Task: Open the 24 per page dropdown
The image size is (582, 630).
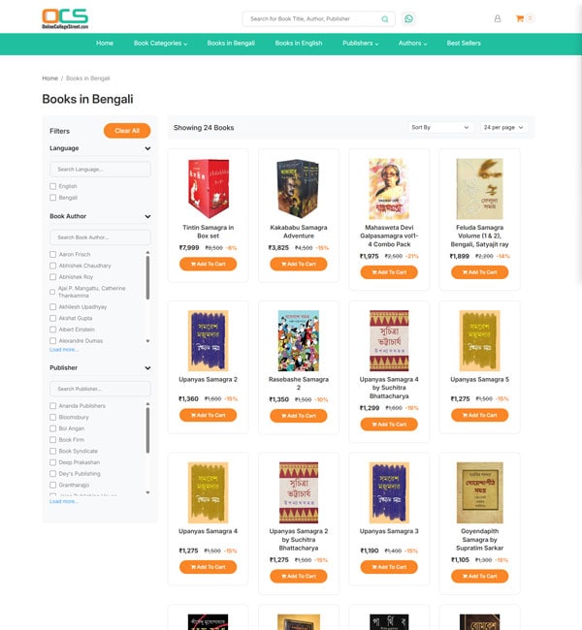Action: pos(503,127)
